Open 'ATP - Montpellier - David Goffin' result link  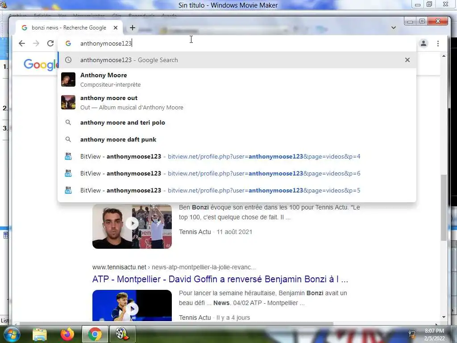coord(220,279)
